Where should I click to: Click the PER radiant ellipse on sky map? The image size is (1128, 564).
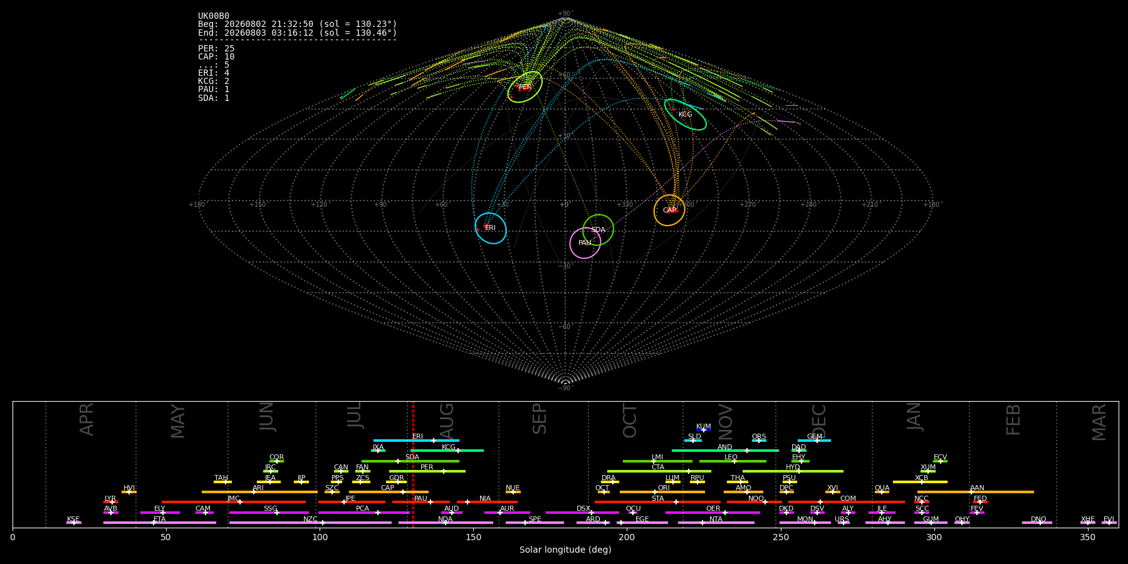coord(525,87)
